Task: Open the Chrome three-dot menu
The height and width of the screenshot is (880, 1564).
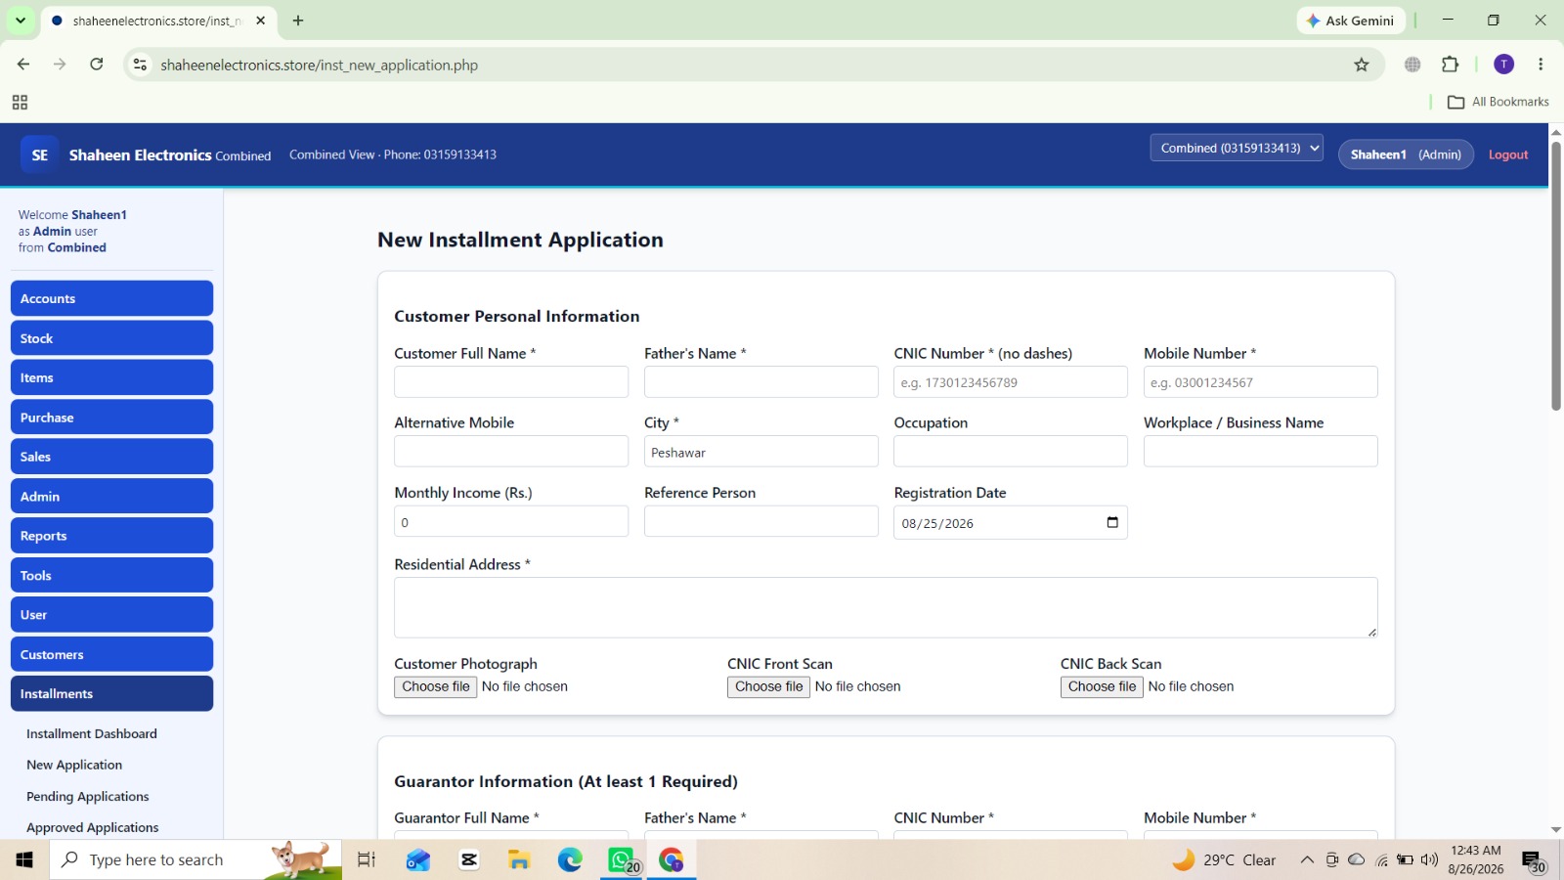Action: 1541,65
